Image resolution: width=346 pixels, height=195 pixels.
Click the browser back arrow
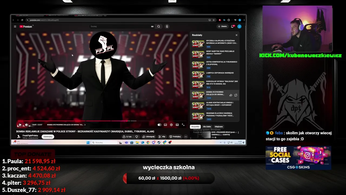[x=14, y=20]
